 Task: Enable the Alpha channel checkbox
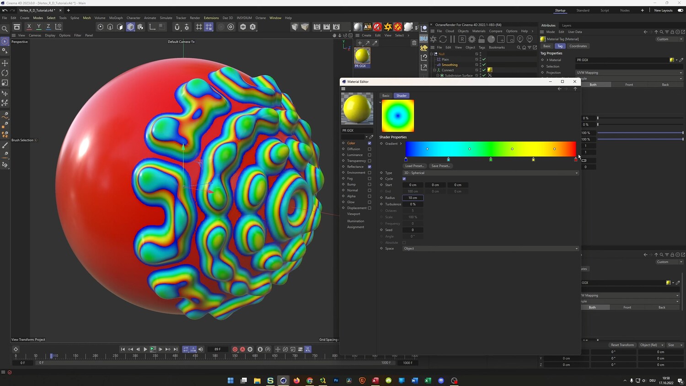(370, 196)
